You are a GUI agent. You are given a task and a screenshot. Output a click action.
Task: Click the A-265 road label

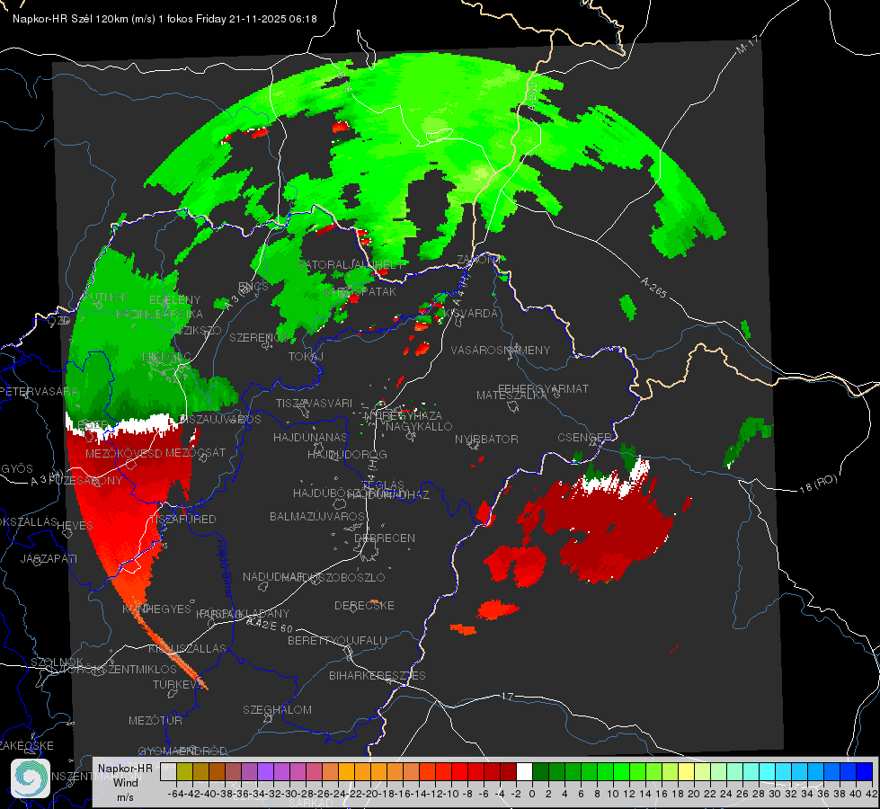[653, 287]
